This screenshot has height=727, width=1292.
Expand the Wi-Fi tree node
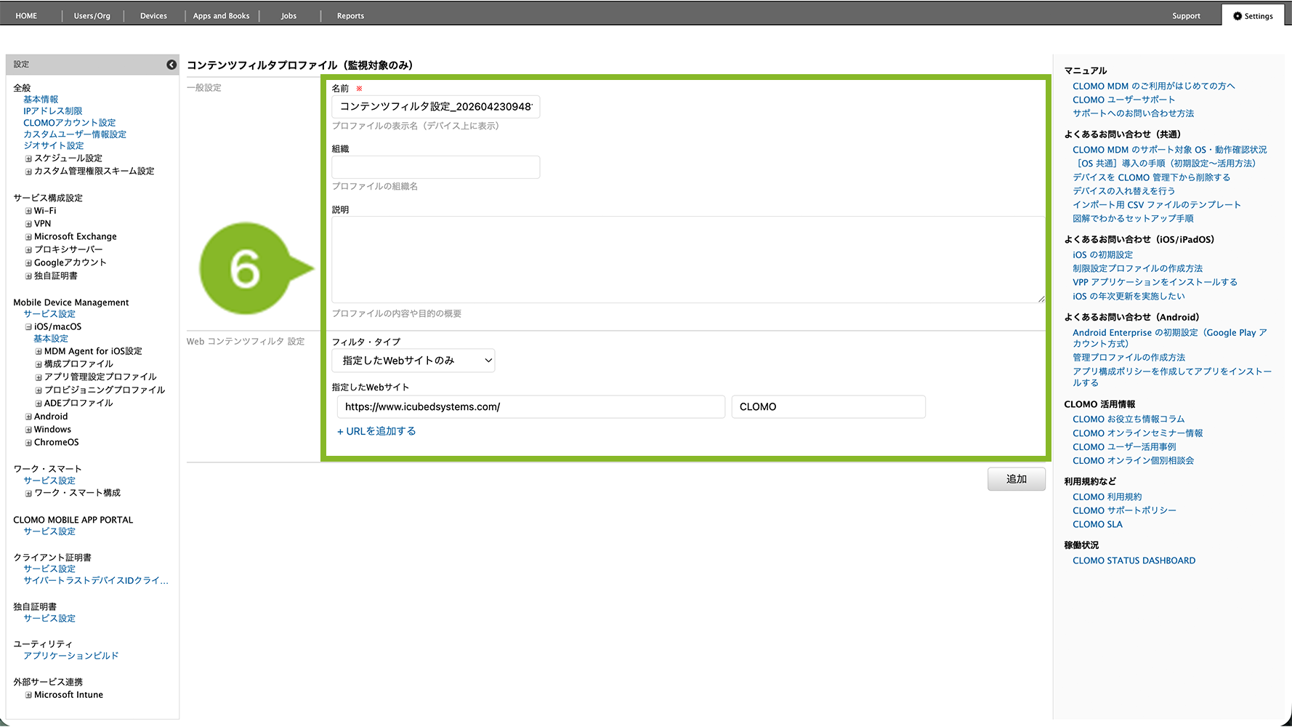tap(28, 212)
